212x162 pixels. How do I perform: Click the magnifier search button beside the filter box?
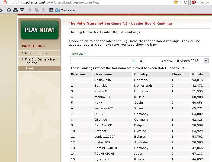(x=141, y=61)
